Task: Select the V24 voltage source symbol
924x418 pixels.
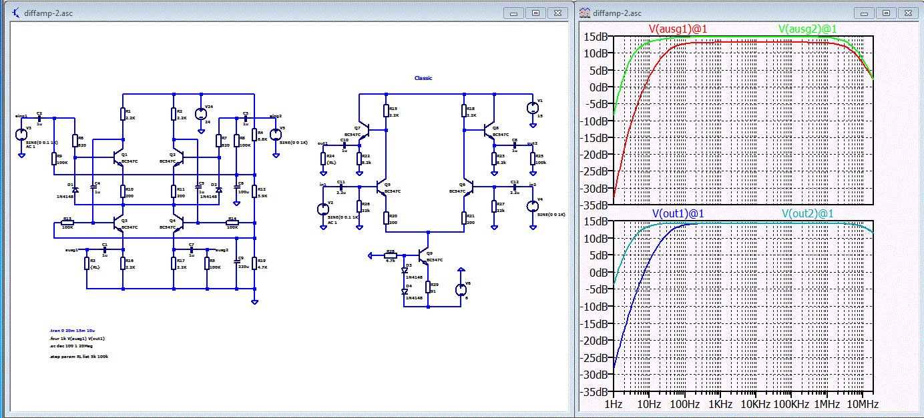Action: tap(201, 114)
